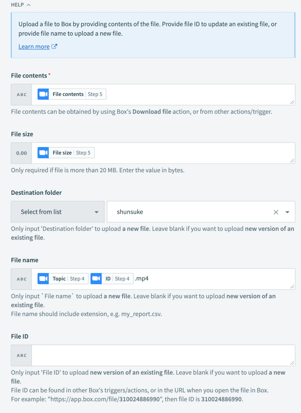The height and width of the screenshot is (413, 301).
Task: Click the Zoom icon on Topic pill
Action: [x=43, y=279]
